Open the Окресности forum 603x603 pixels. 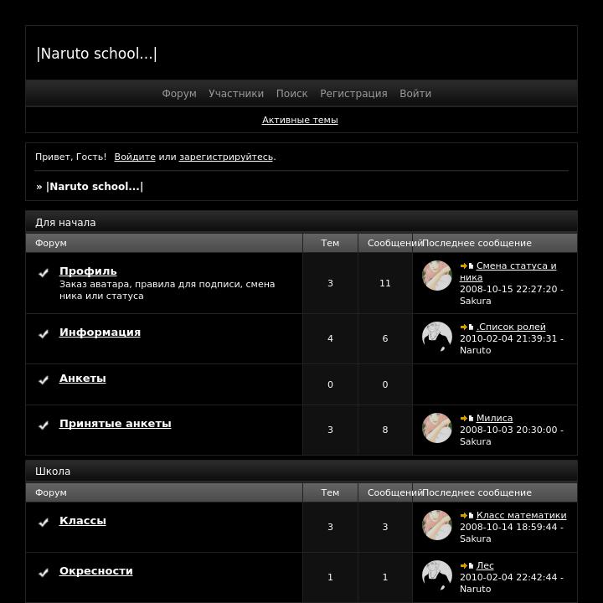point(96,571)
